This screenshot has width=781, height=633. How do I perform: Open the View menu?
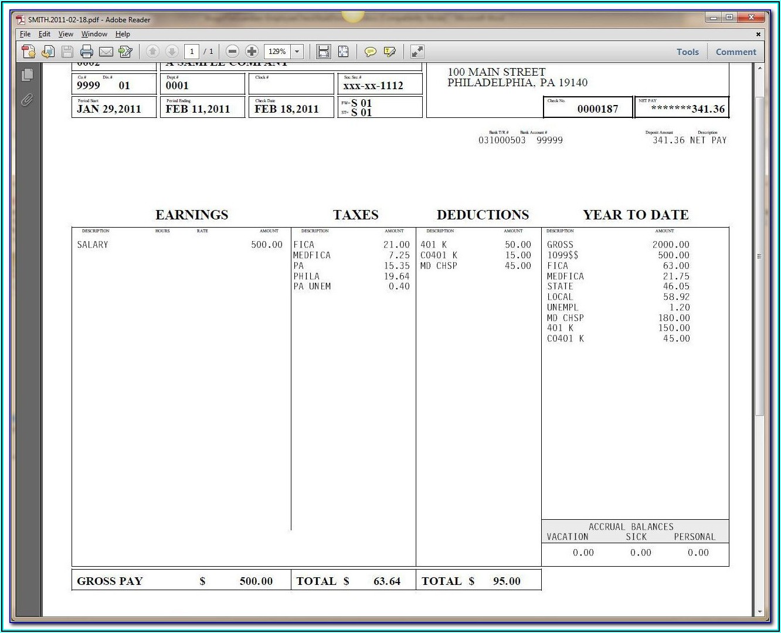pyautogui.click(x=66, y=34)
